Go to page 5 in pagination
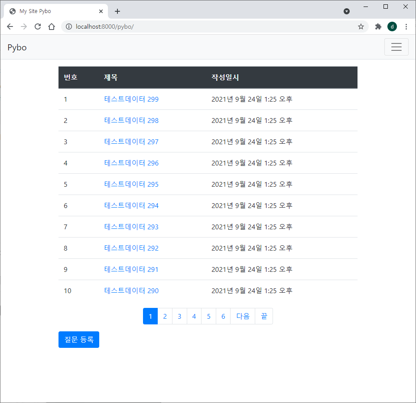Viewport: 416px width, 403px height. click(209, 316)
